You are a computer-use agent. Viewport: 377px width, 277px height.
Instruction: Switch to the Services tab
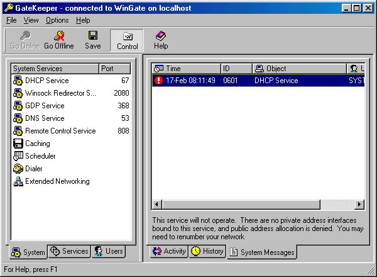coord(69,251)
